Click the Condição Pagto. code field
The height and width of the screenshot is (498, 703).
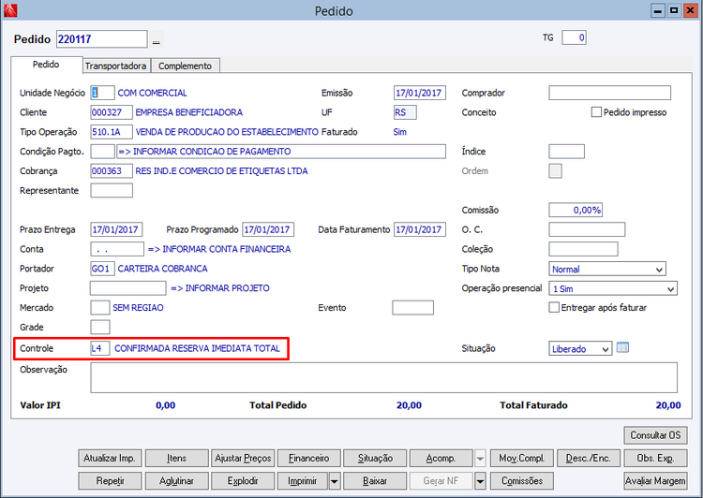(102, 152)
